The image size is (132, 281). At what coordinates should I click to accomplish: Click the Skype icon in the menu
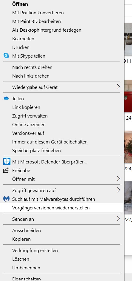pyautogui.click(x=6, y=55)
